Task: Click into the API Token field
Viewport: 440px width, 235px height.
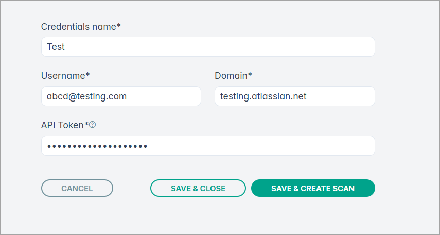Action: 208,146
